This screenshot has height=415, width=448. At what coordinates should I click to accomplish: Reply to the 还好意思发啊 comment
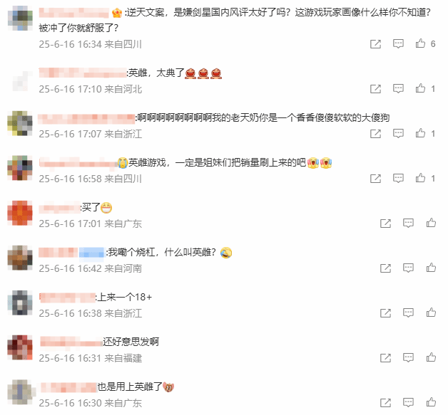(x=408, y=358)
